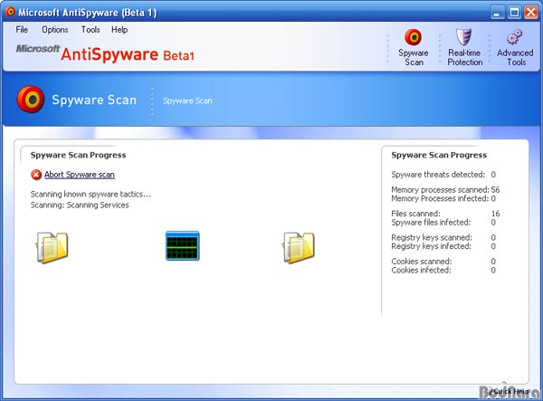
Task: Click 'Files scanned' statistic
Action: tap(445, 214)
